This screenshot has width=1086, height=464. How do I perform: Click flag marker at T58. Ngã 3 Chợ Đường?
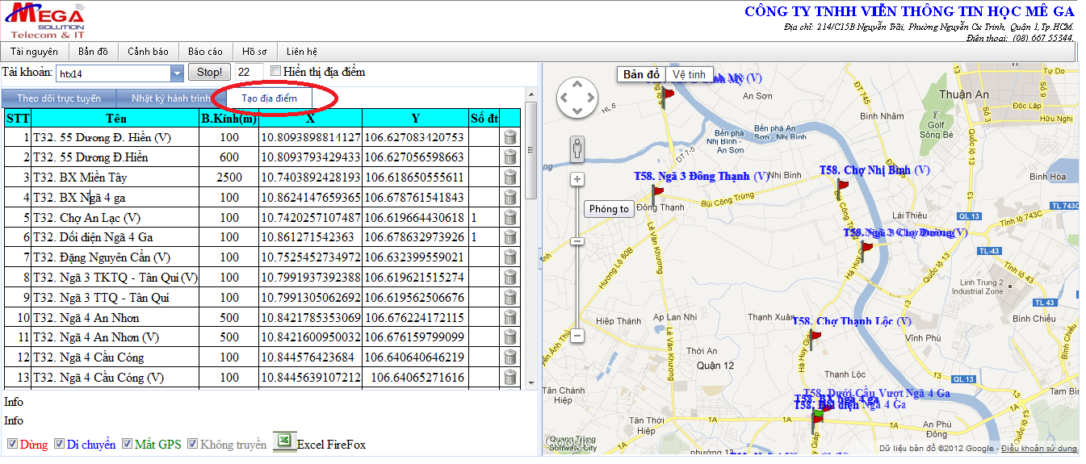(x=866, y=249)
